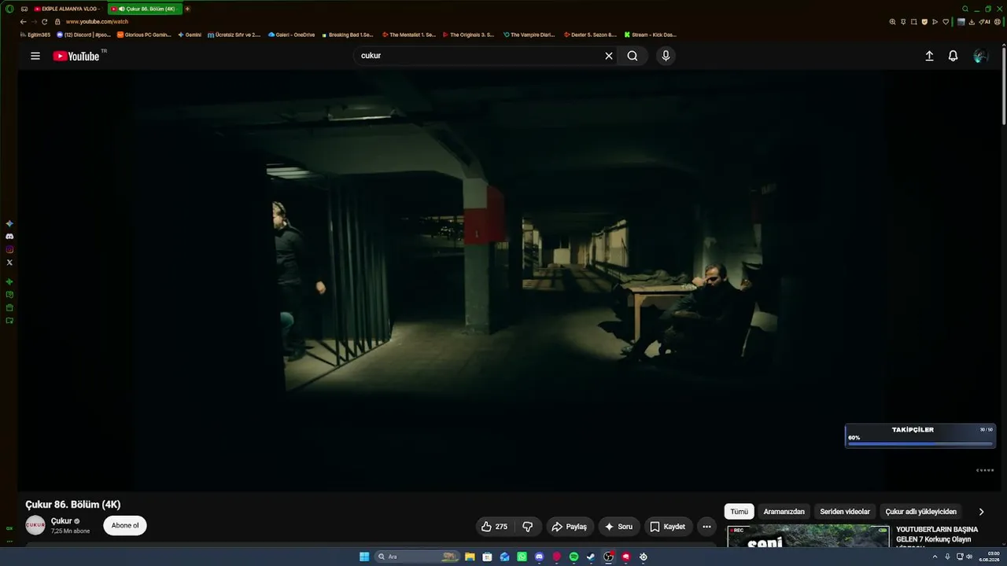Open the YOUTUBER'LARIN BAŞINA GELEN video title
The width and height of the screenshot is (1007, 566).
click(937, 535)
